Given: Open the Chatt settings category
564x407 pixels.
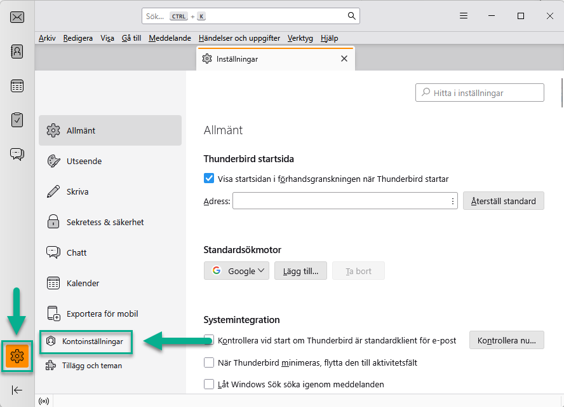Looking at the screenshot, I should coord(110,252).
